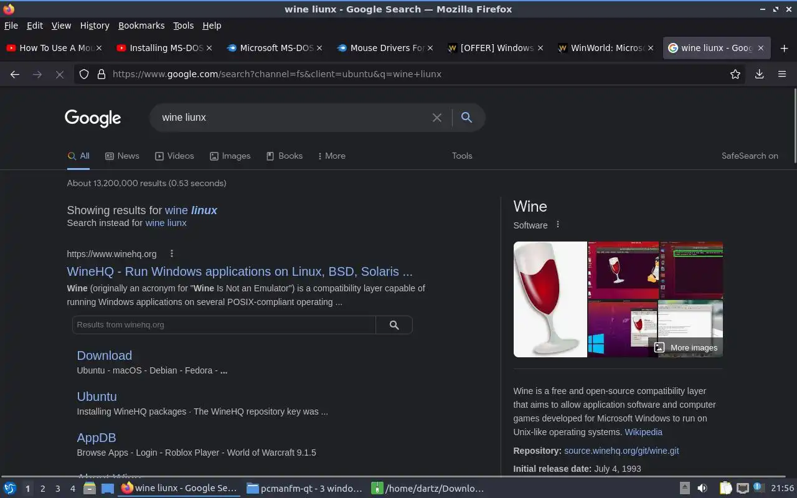Open a new tab with plus button
This screenshot has width=797, height=498.
[x=784, y=48]
